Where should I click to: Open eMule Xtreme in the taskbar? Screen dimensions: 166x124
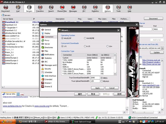click(x=56, y=122)
